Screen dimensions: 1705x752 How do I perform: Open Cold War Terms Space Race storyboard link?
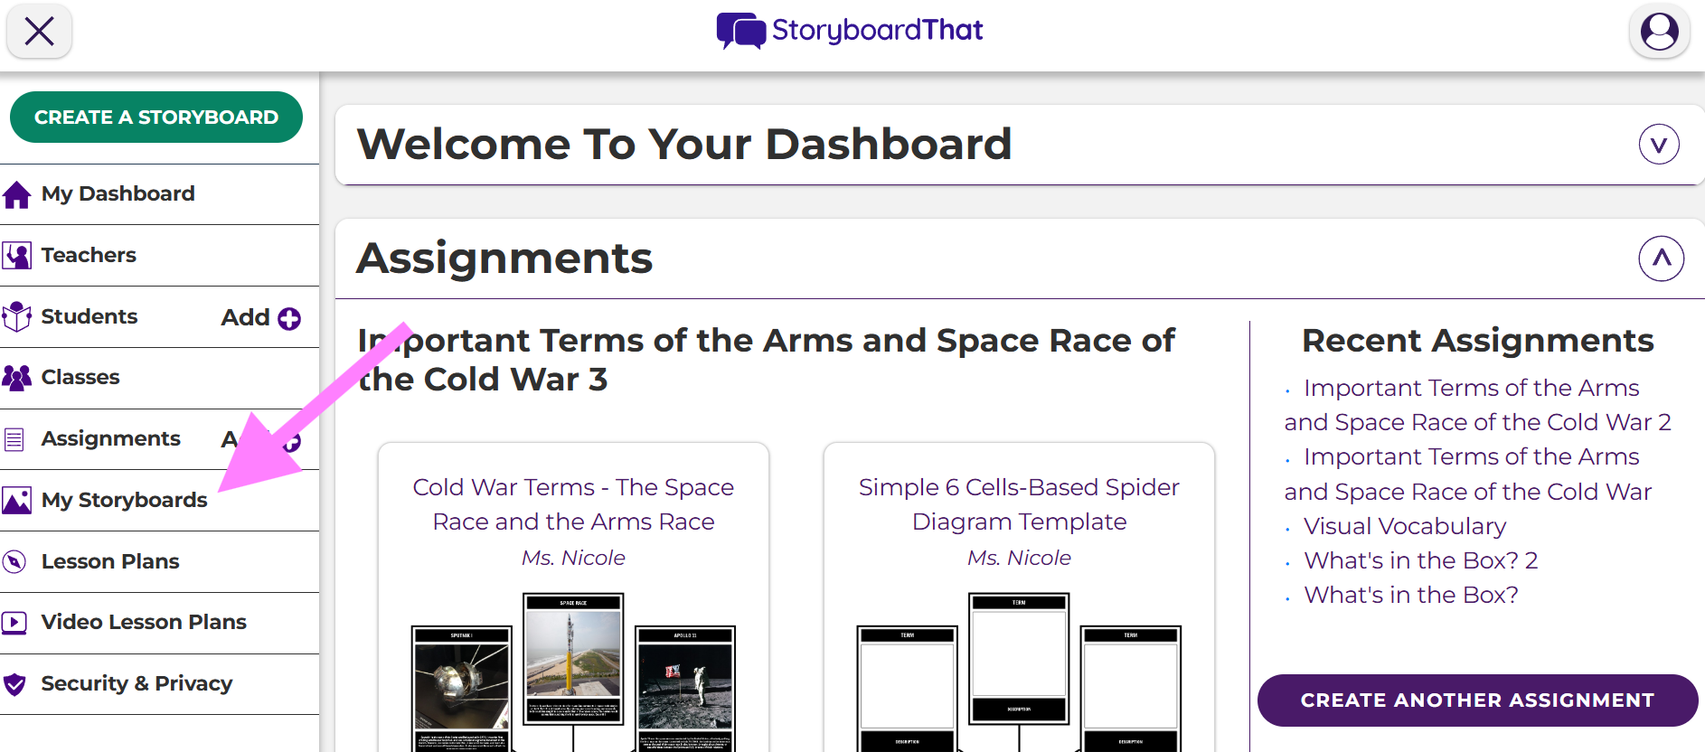pos(573,504)
